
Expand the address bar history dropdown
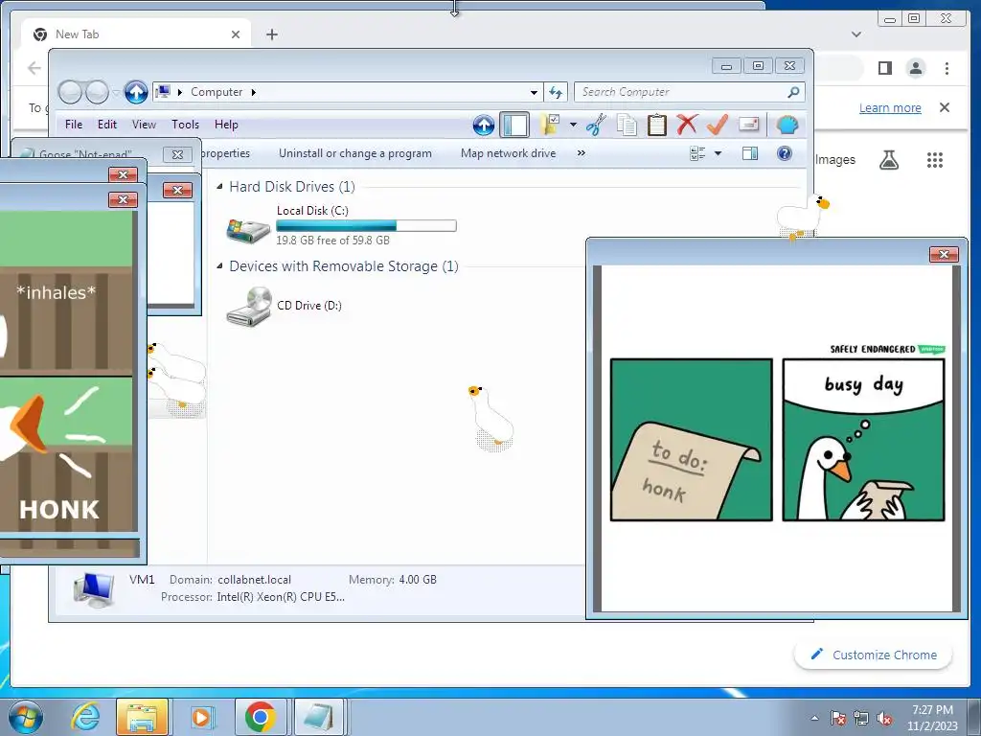coord(534,92)
